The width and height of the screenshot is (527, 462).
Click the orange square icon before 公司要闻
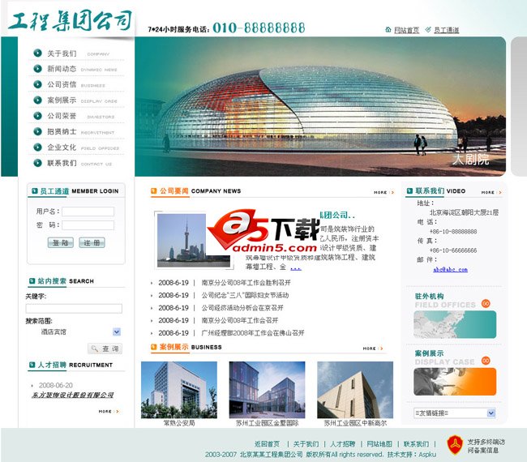pos(154,190)
